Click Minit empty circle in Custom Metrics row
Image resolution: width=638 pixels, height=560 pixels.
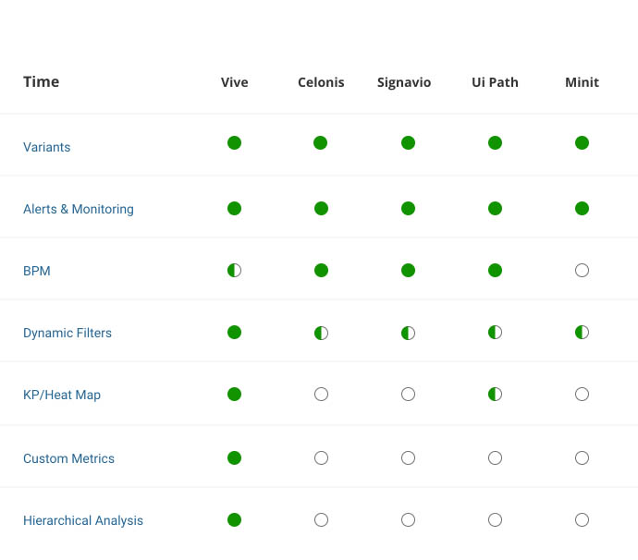(582, 458)
